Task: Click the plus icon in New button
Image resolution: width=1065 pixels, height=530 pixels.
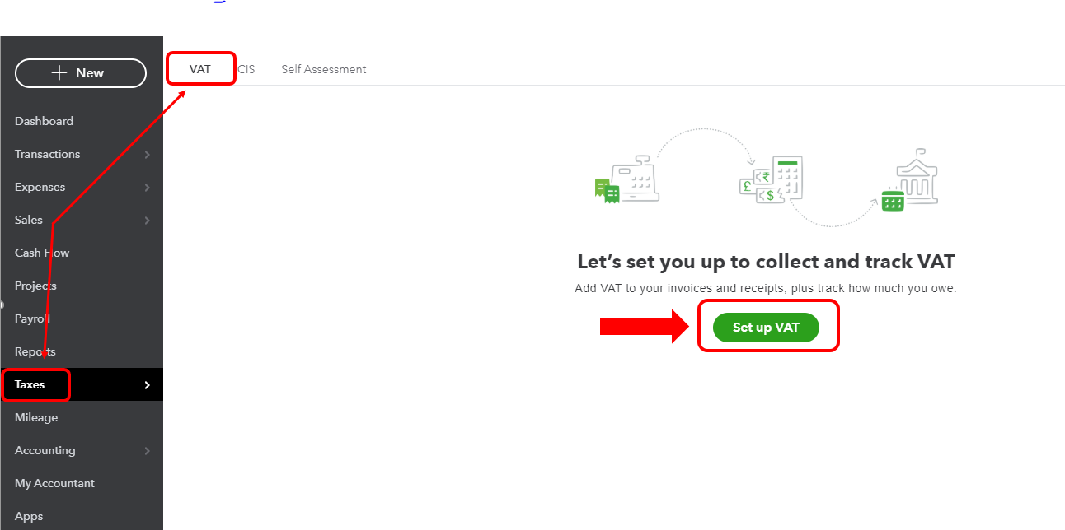Action: 59,72
